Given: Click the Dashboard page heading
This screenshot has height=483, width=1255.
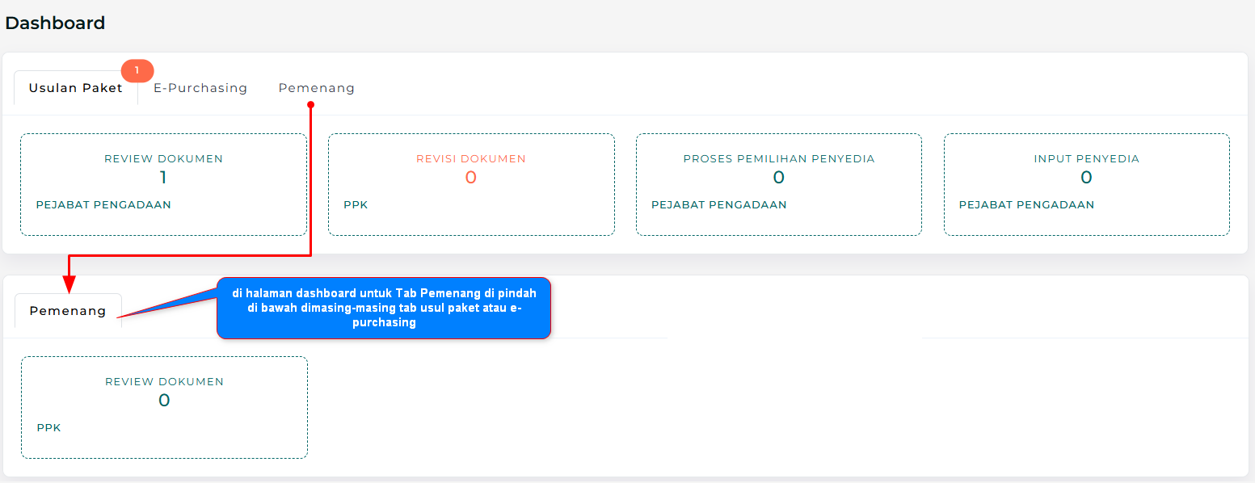Looking at the screenshot, I should tap(55, 23).
